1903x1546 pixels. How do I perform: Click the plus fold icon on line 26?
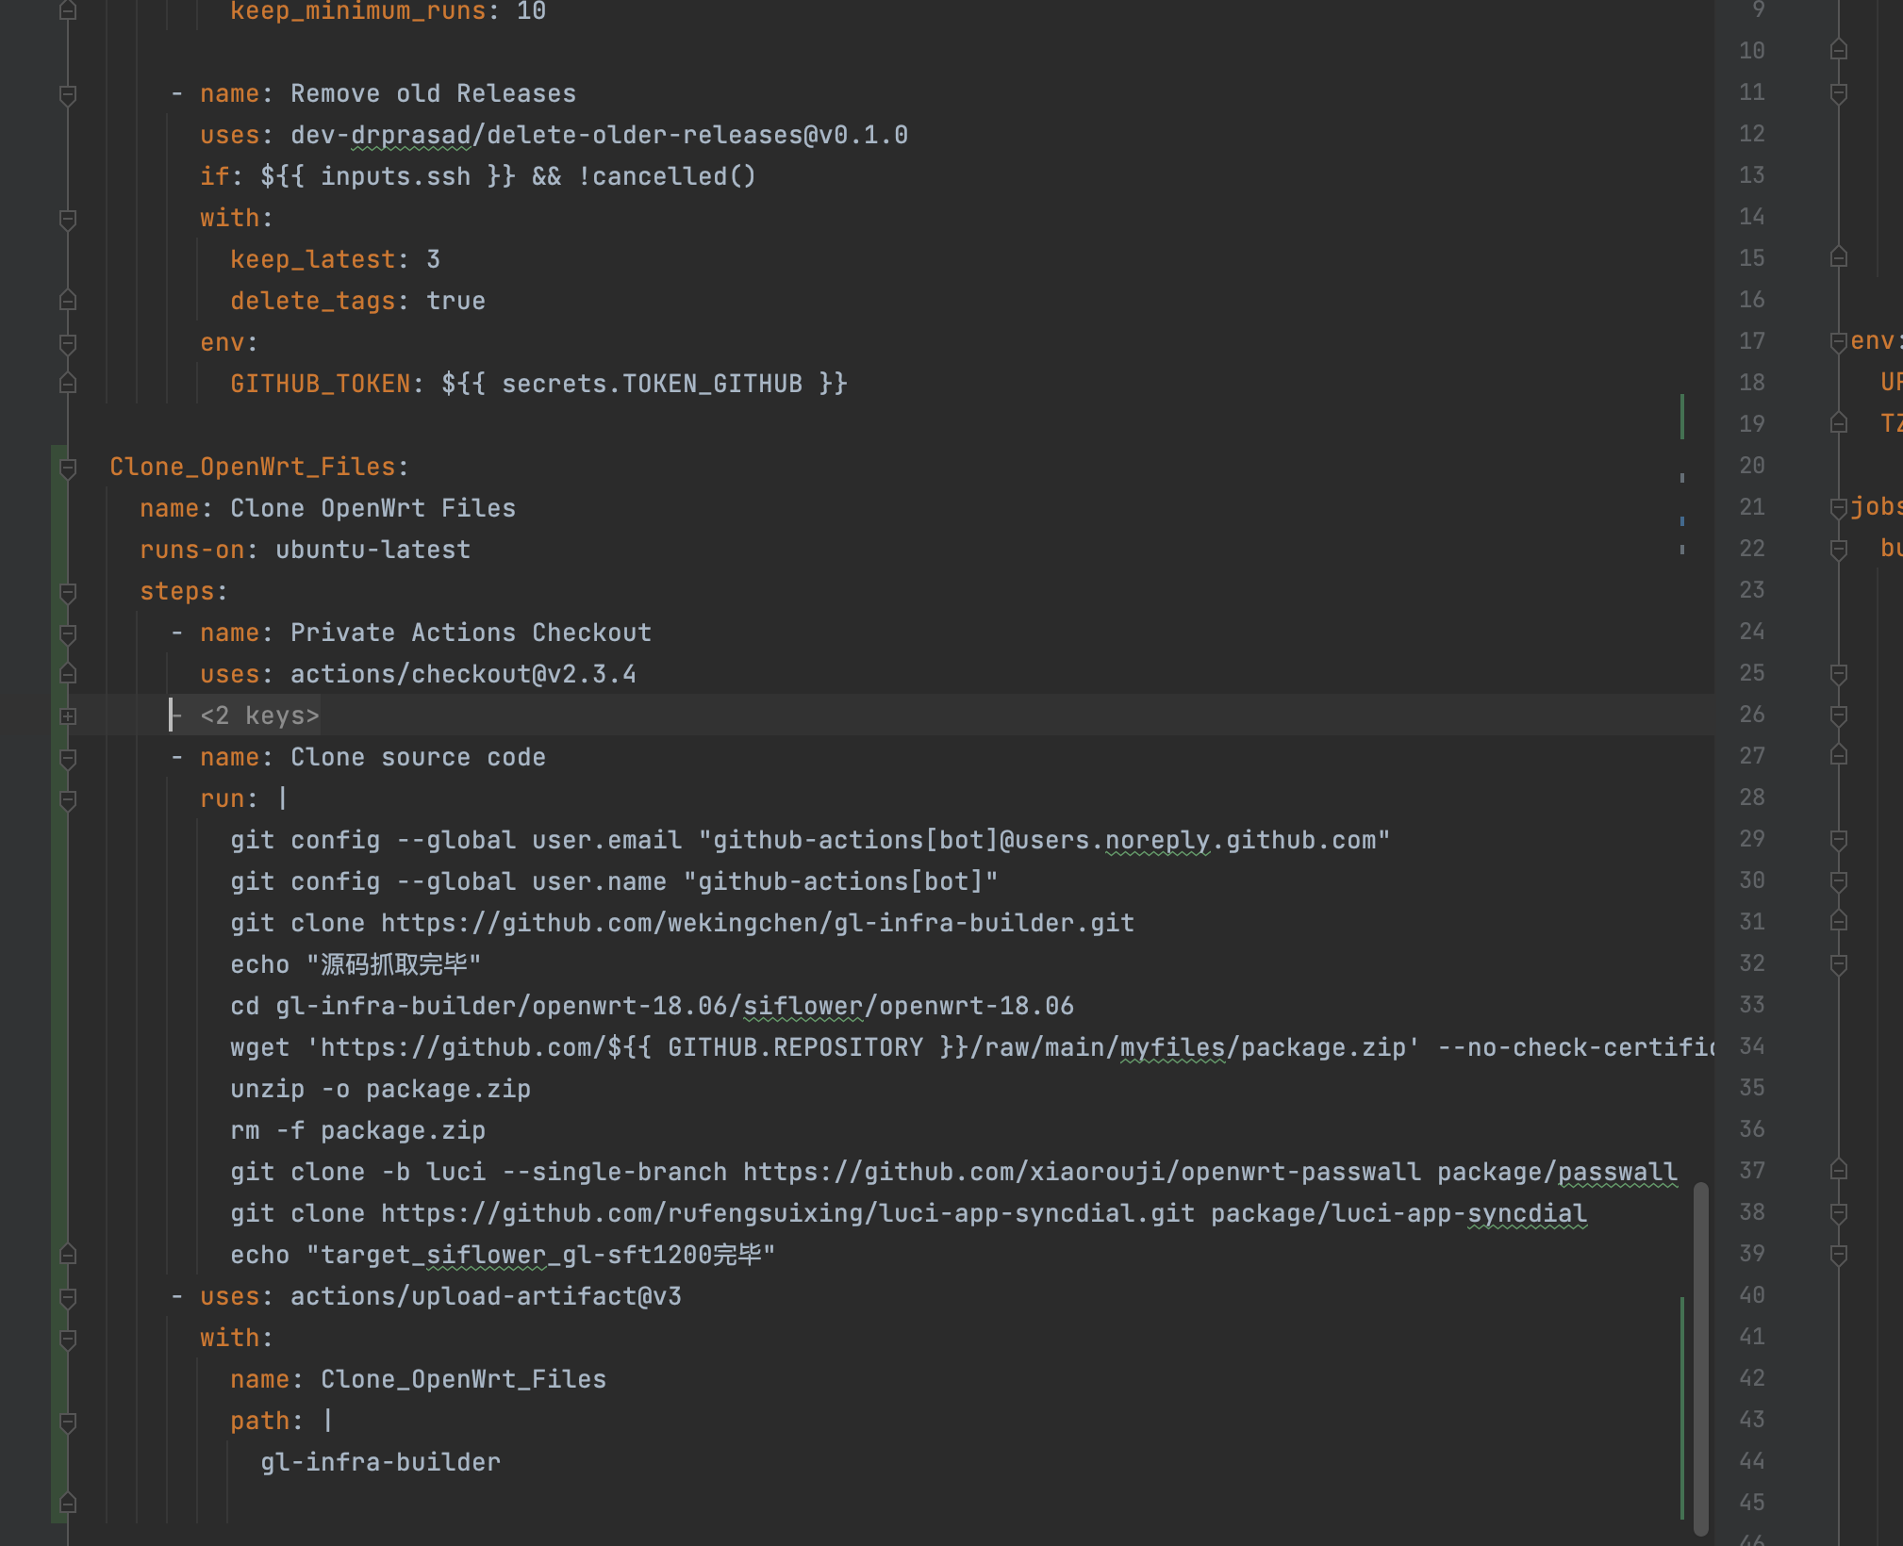[x=66, y=715]
